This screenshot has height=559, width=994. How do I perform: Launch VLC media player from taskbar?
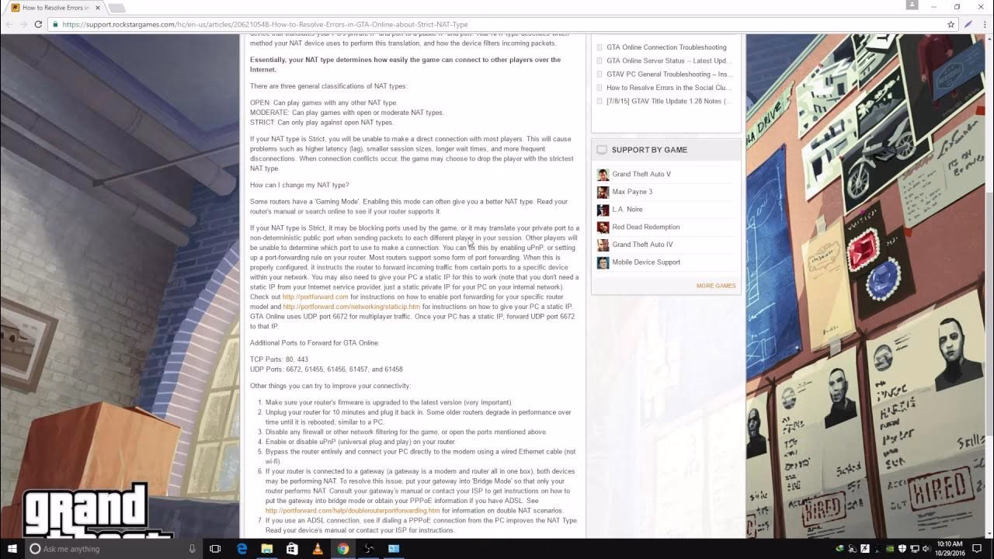[318, 549]
